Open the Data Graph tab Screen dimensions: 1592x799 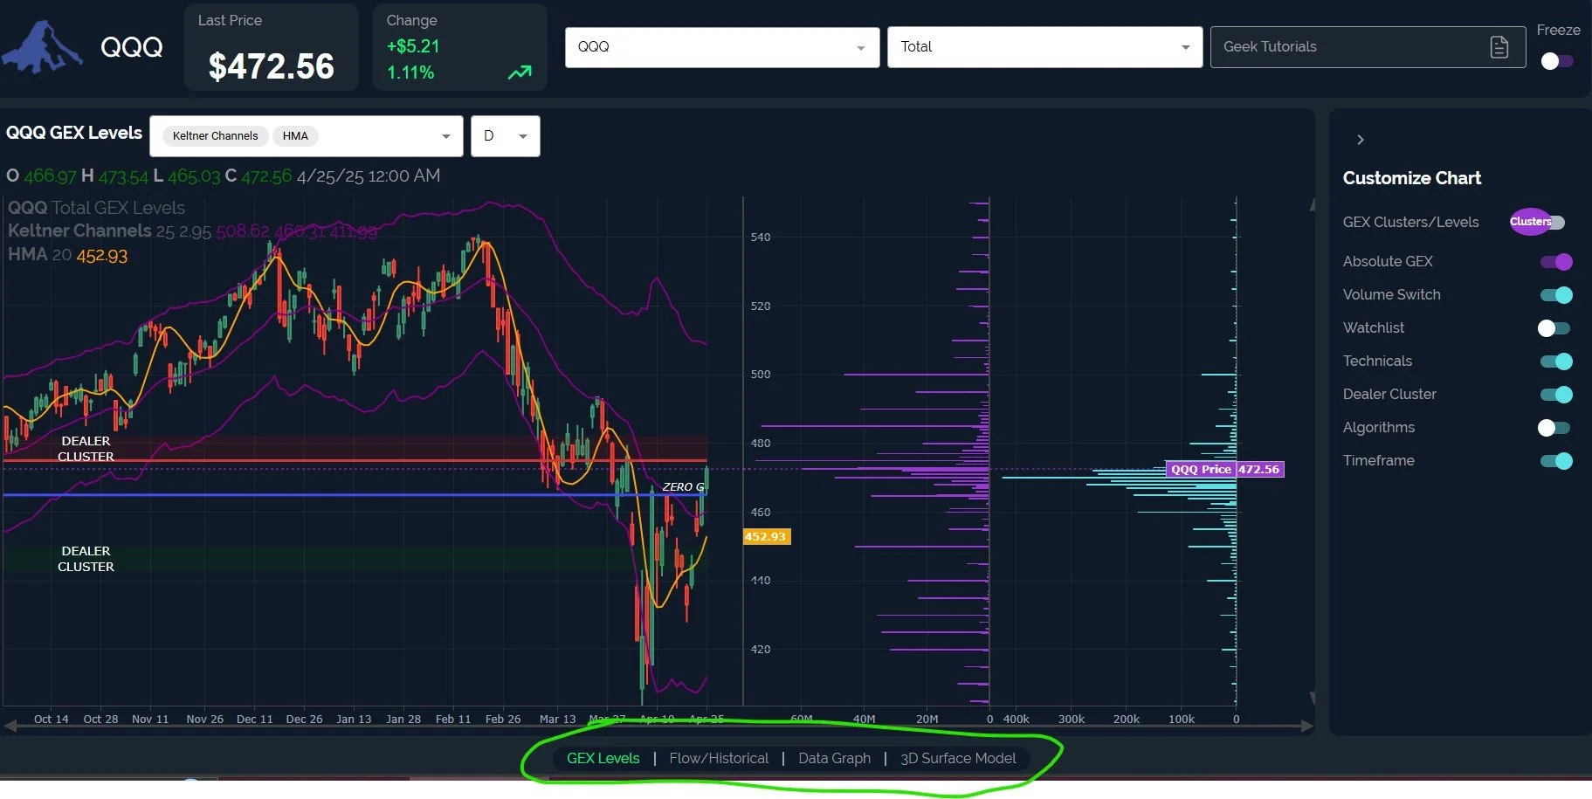click(834, 758)
